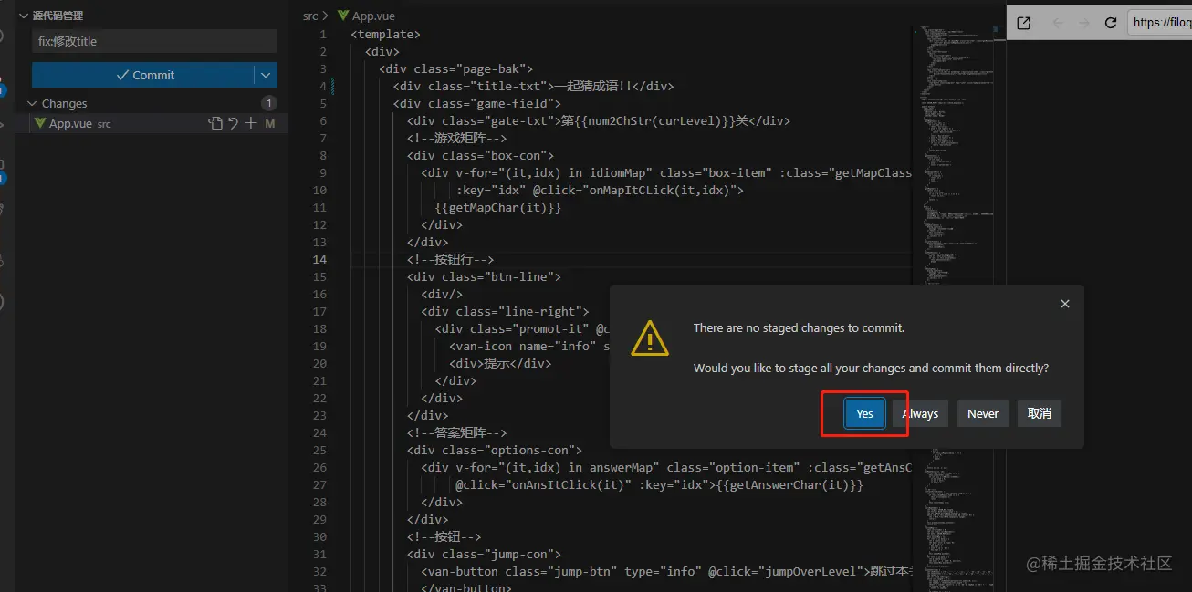Click the v-for answerMap code line
The height and width of the screenshot is (592, 1192).
tap(666, 467)
